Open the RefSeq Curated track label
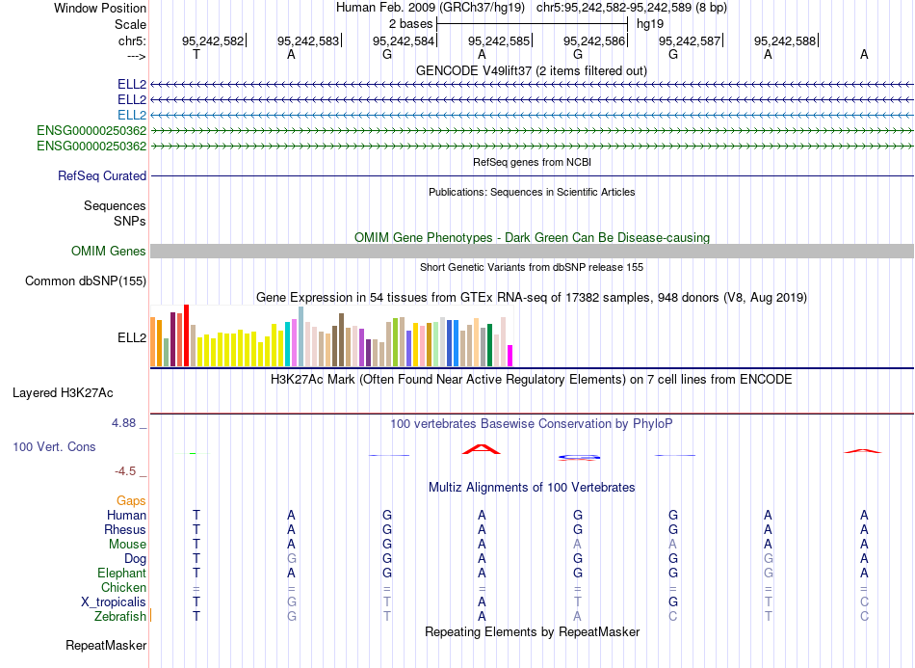 102,175
